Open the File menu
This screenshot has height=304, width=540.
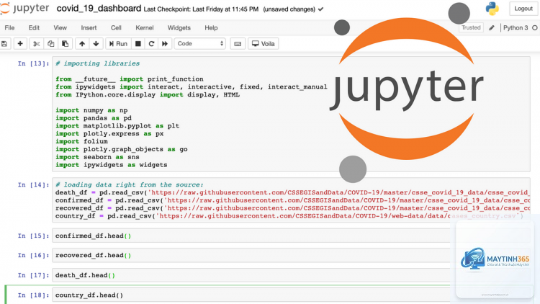pos(9,28)
